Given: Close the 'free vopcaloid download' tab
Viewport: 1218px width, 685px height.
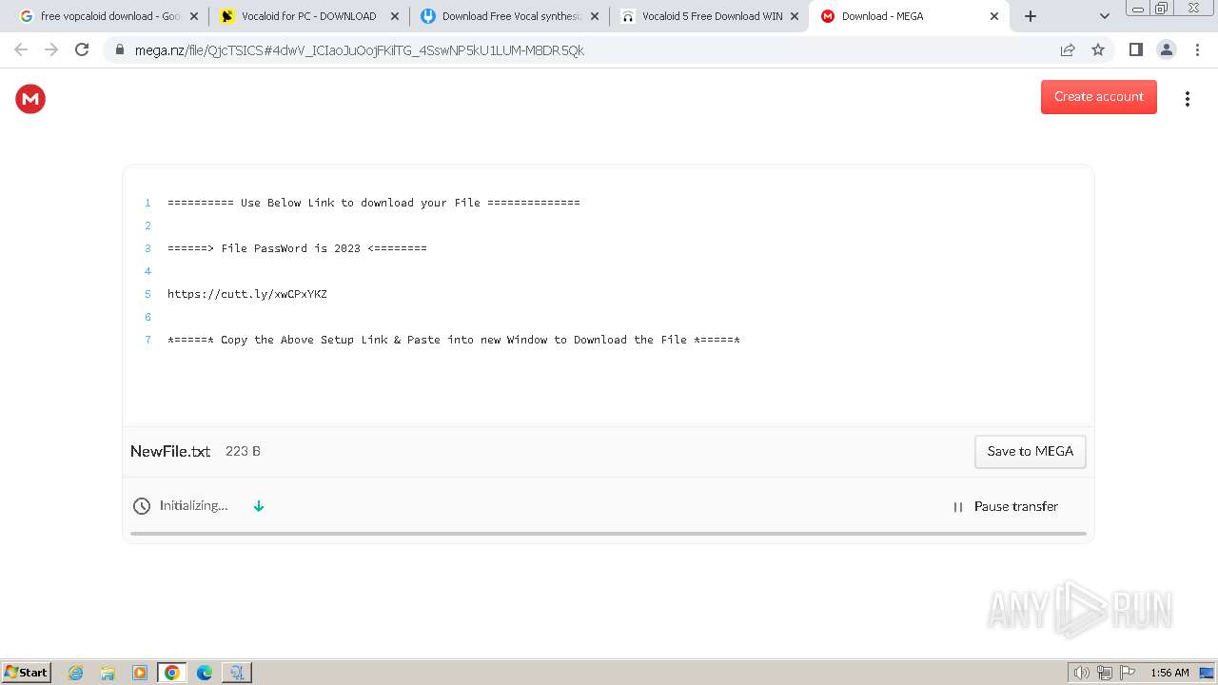Looking at the screenshot, I should click(195, 16).
